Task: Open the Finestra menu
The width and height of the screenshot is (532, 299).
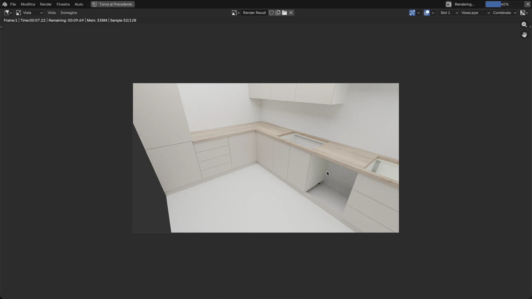Action: pyautogui.click(x=63, y=4)
